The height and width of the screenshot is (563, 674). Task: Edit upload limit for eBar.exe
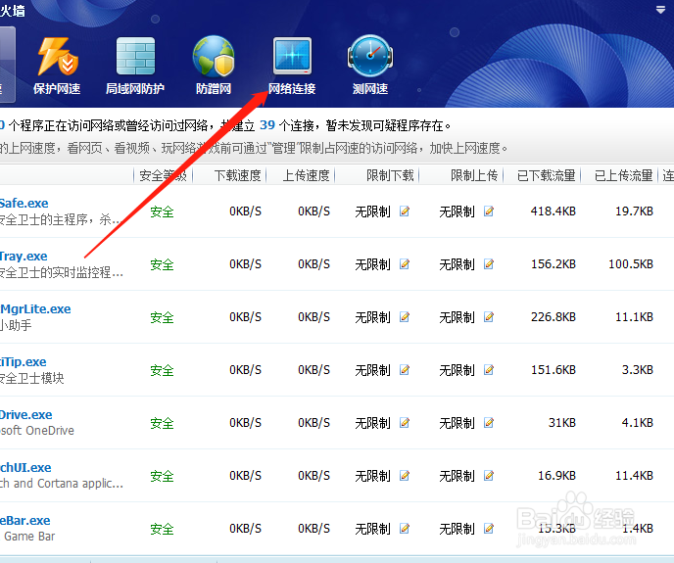point(489,528)
